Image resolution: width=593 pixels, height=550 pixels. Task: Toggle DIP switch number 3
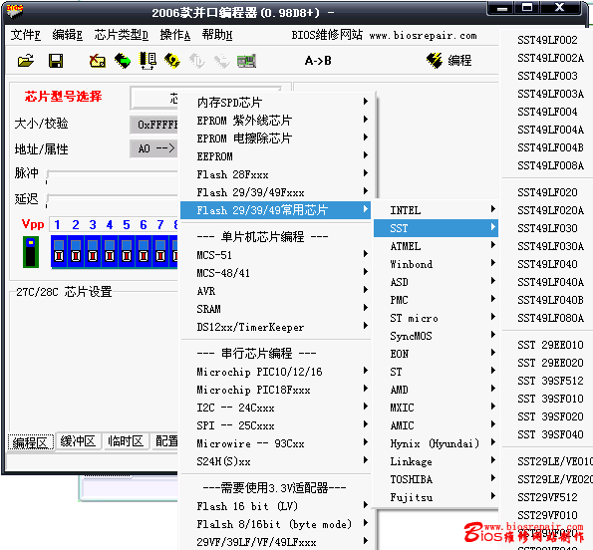coord(93,252)
